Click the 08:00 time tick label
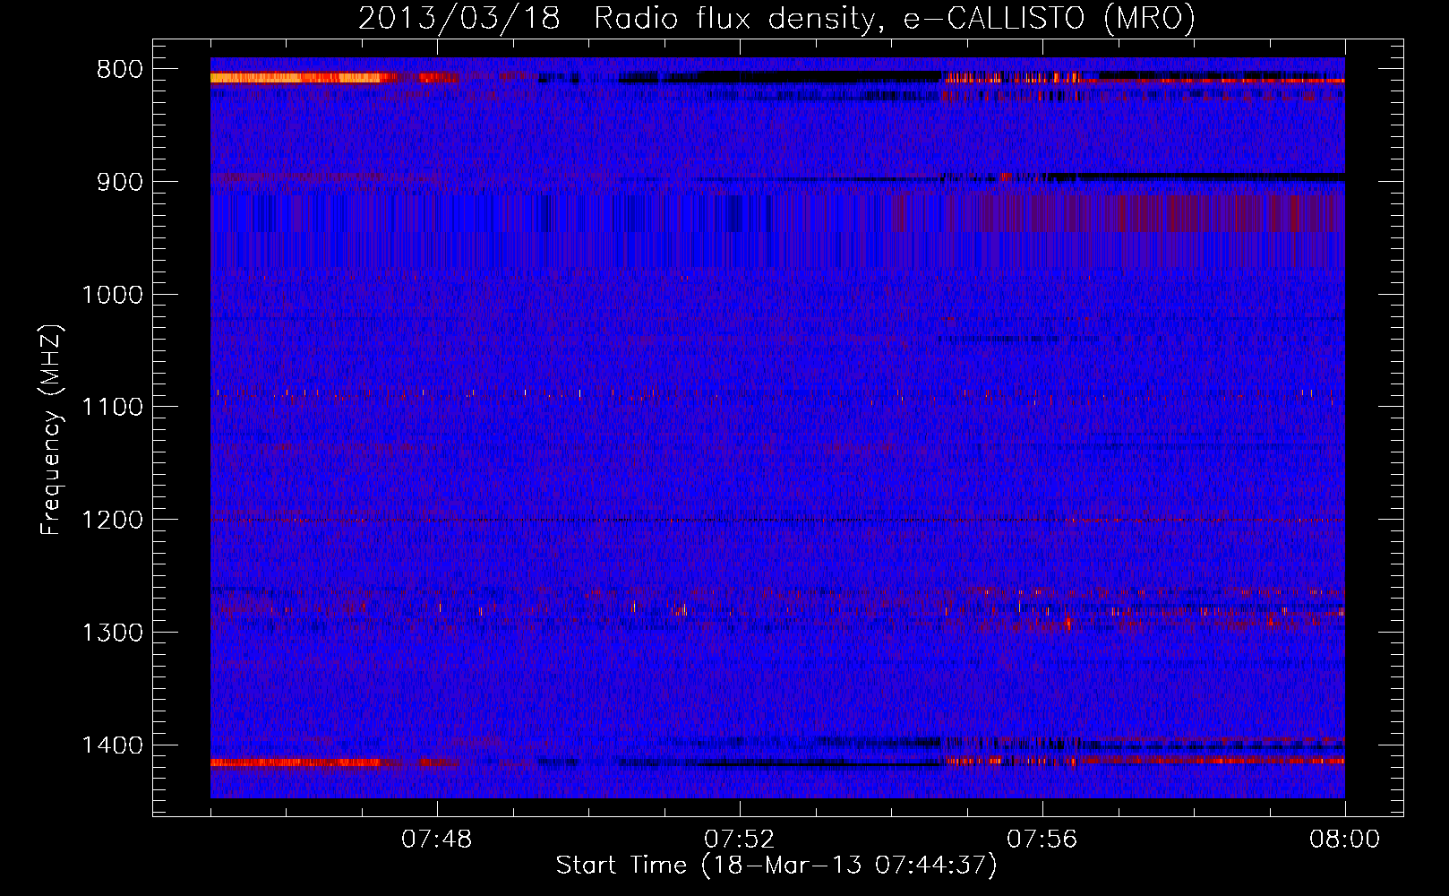The width and height of the screenshot is (1449, 896). (1344, 840)
